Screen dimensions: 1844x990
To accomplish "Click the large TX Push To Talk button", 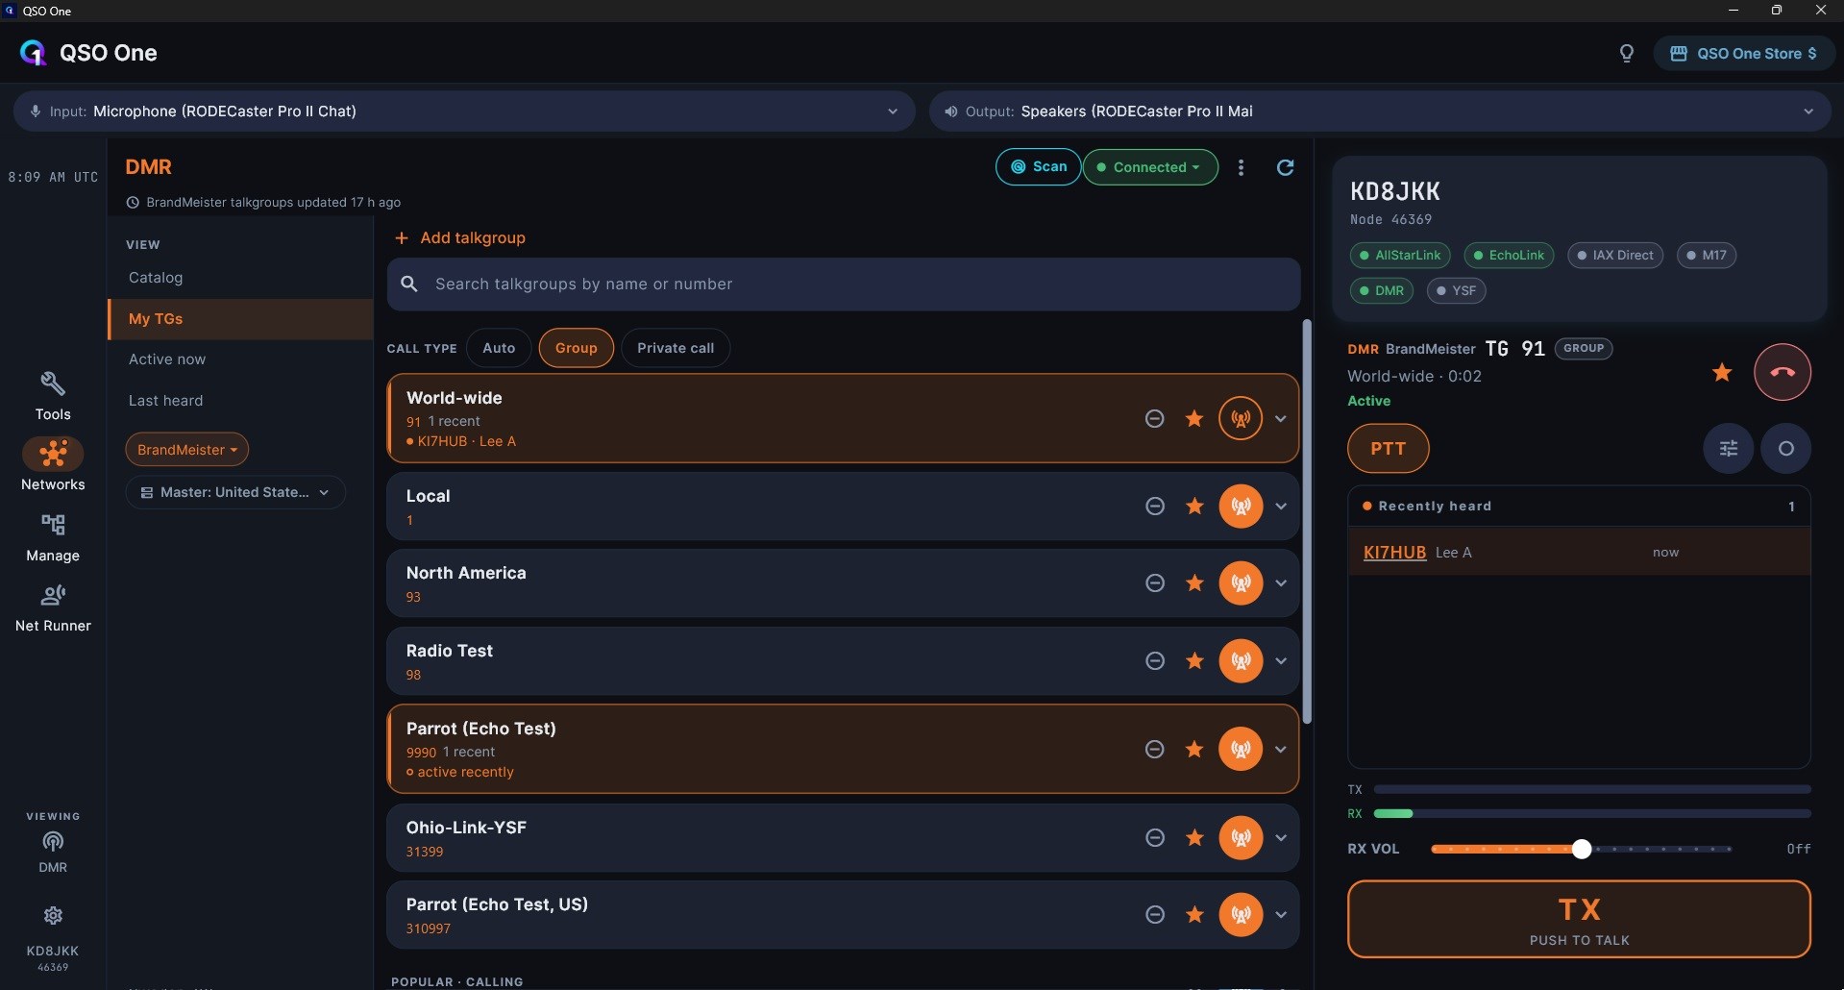I will pos(1579,919).
